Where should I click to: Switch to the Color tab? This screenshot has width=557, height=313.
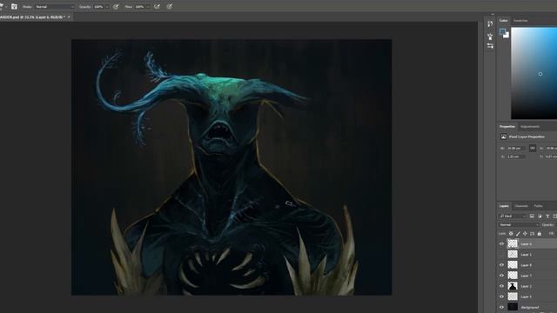(503, 21)
